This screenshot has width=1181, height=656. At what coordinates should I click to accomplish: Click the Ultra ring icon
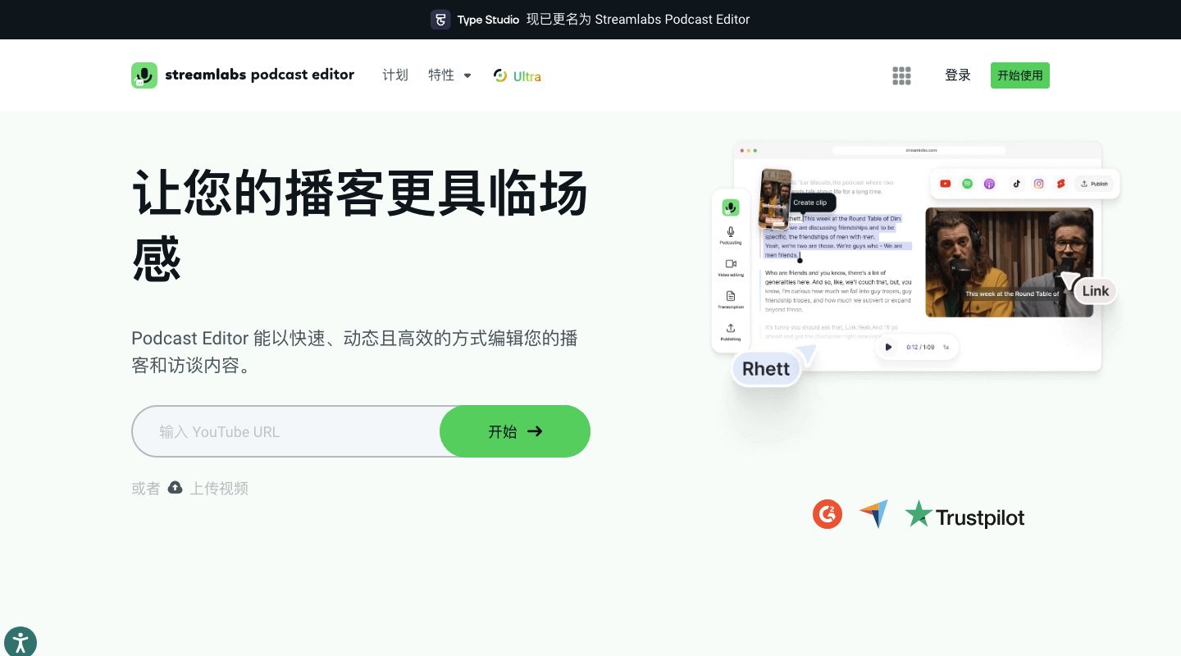[500, 75]
